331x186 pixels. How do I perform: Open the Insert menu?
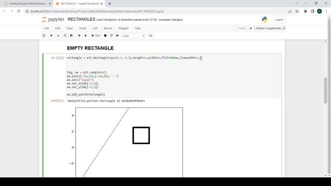(83, 28)
